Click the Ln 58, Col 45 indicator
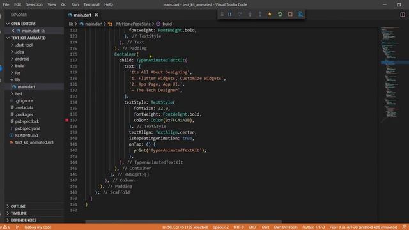Screen dimensions: 409x230 coord(185,227)
